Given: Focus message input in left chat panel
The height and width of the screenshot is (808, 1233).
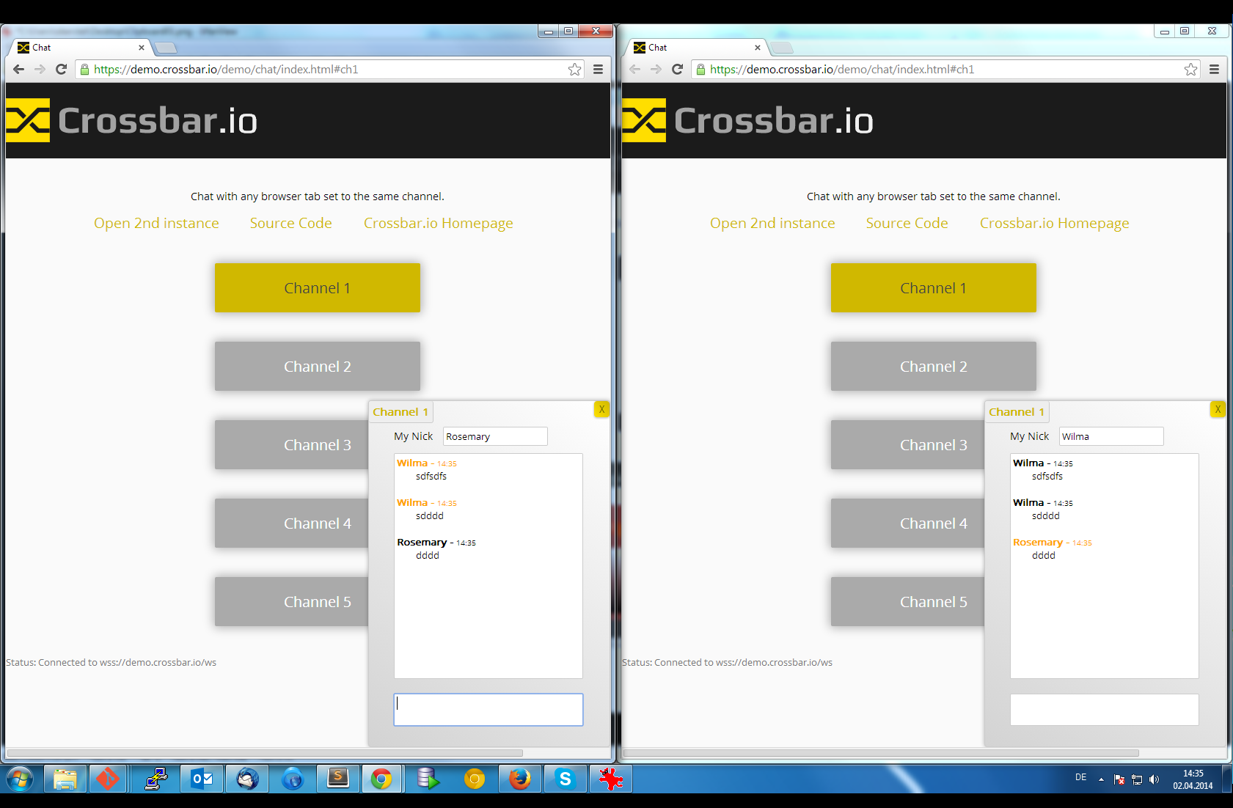Looking at the screenshot, I should pyautogui.click(x=489, y=710).
